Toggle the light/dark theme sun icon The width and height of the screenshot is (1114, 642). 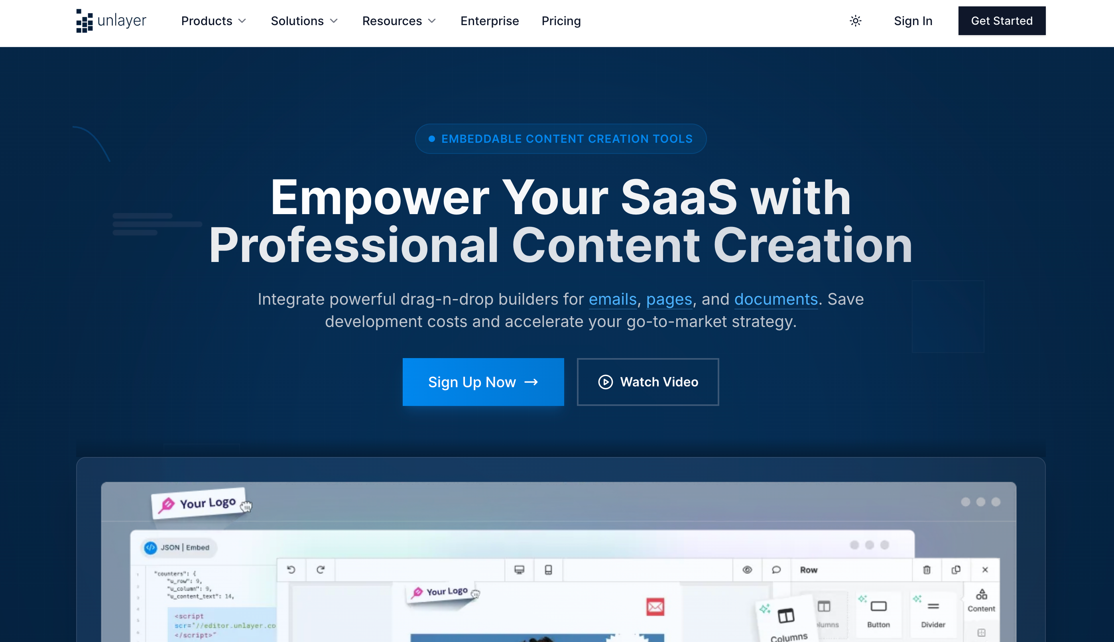click(x=855, y=21)
